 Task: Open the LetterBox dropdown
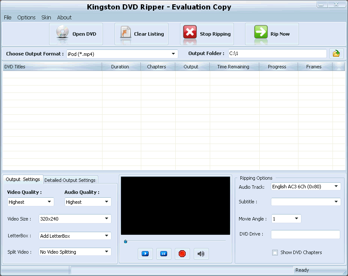pos(75,236)
